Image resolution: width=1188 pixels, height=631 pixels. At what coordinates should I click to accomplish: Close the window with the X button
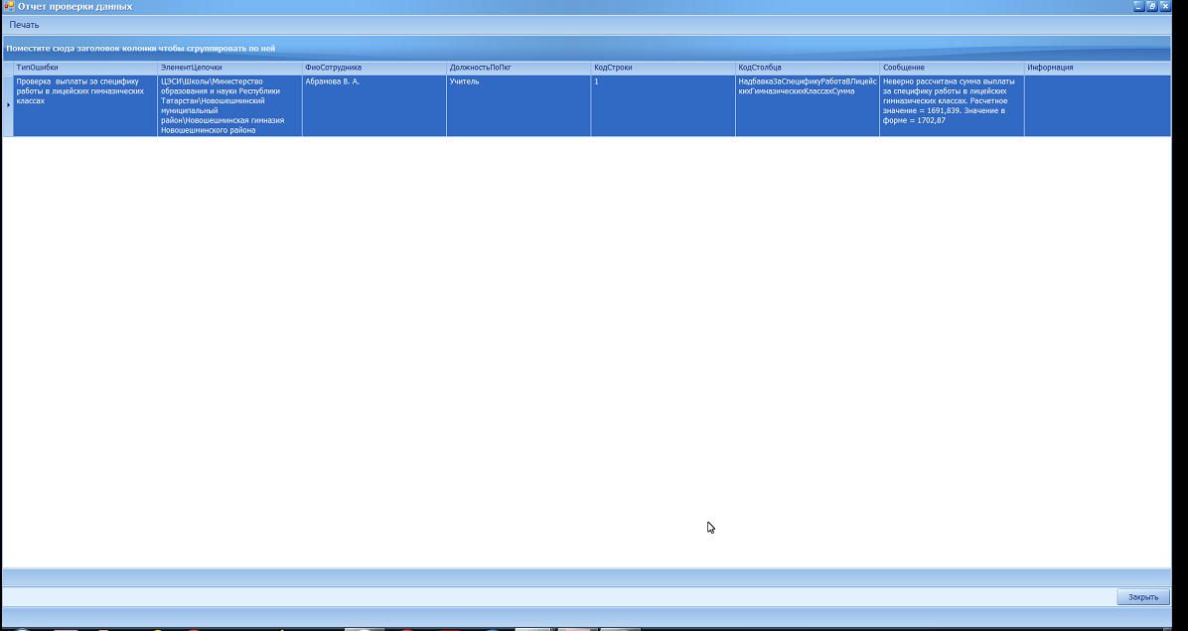1166,6
